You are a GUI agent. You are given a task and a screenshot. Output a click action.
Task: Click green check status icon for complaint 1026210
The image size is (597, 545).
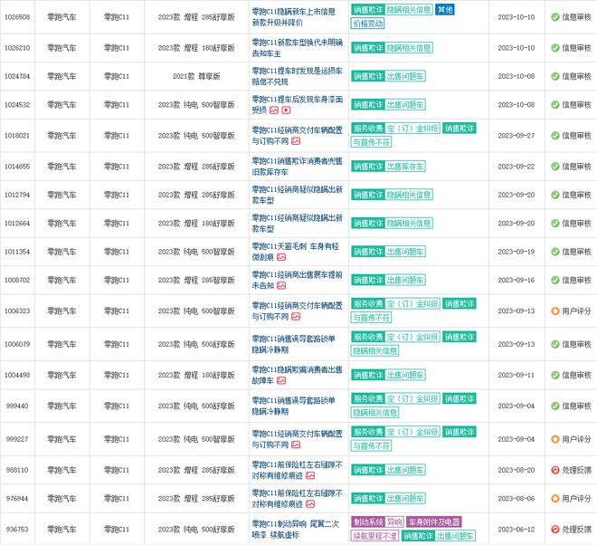(555, 48)
